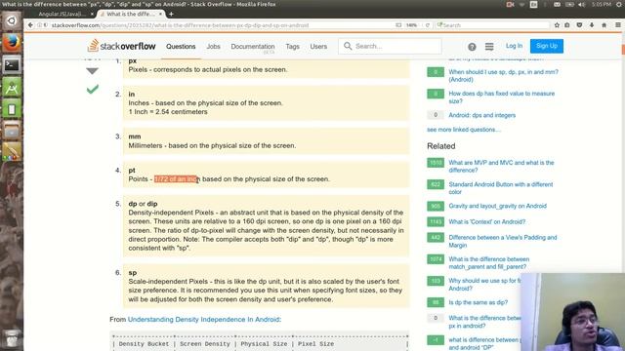The width and height of the screenshot is (625, 351).
Task: Open the Questions navigation item
Action: pyautogui.click(x=181, y=47)
